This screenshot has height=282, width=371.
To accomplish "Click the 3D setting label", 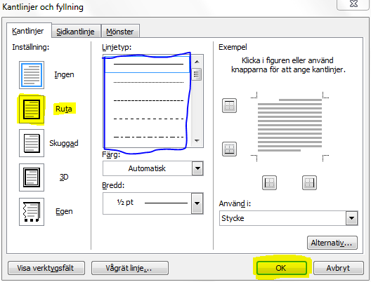I will (64, 177).
